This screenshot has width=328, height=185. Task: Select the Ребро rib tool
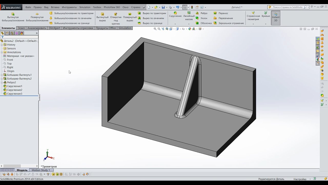[201, 13]
